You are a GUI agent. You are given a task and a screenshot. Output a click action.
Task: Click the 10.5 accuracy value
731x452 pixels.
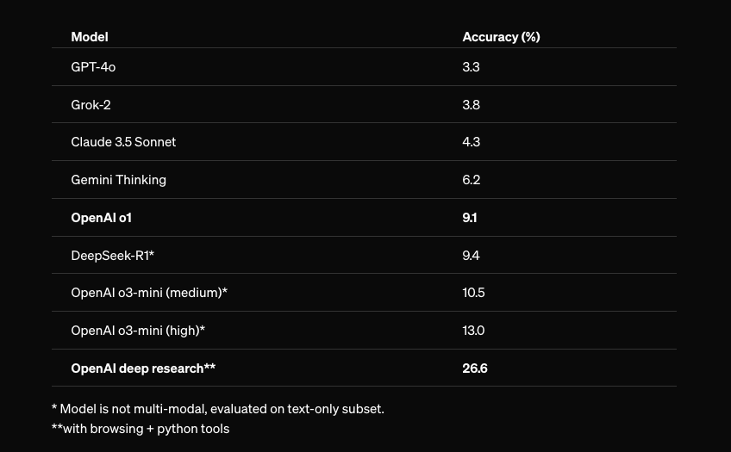click(x=473, y=292)
